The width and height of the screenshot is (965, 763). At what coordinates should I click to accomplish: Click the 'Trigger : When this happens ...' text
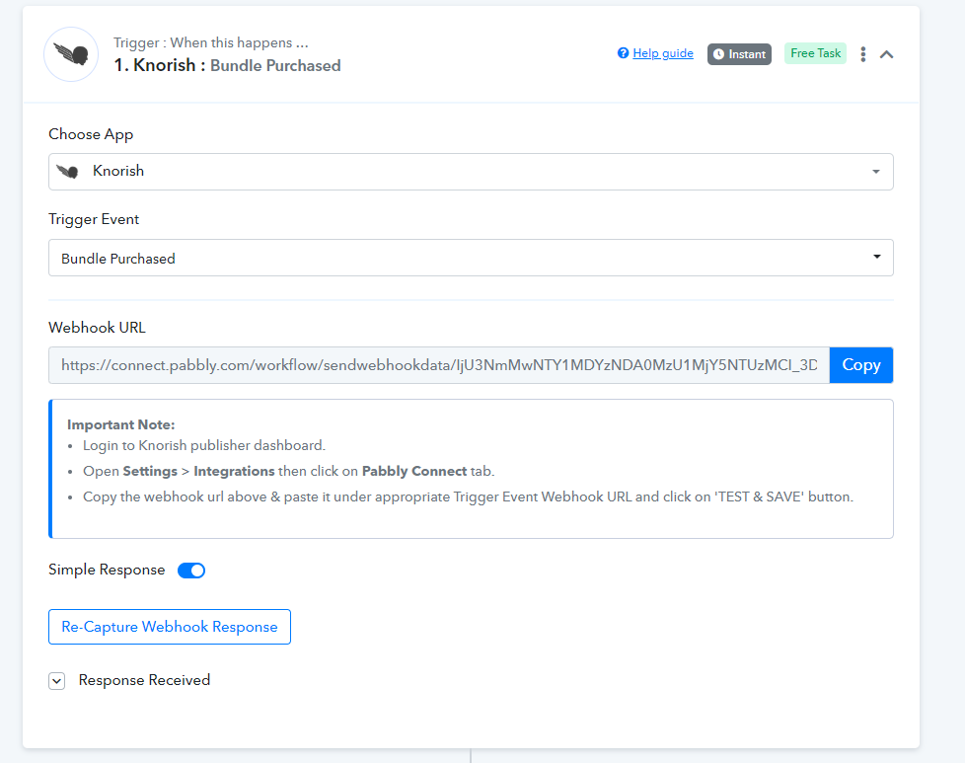click(210, 42)
